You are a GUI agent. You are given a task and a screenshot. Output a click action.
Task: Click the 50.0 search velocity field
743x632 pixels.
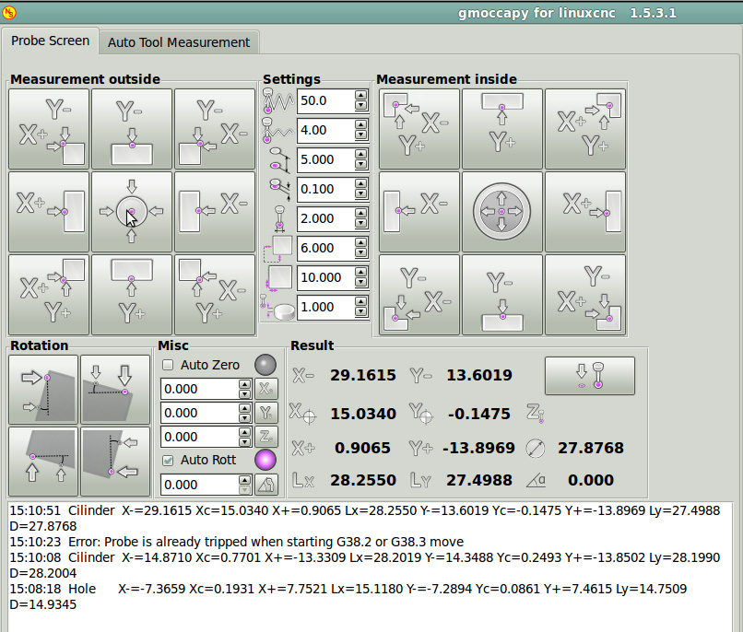[326, 100]
